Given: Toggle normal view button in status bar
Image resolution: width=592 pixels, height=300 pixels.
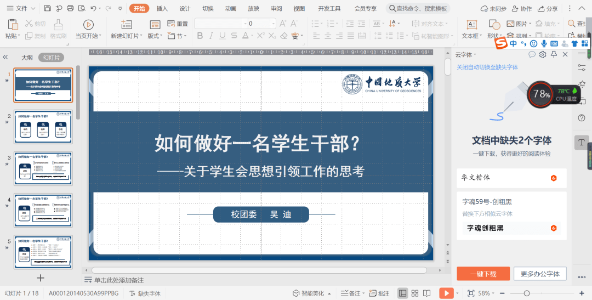Looking at the screenshot, I should tap(403, 293).
